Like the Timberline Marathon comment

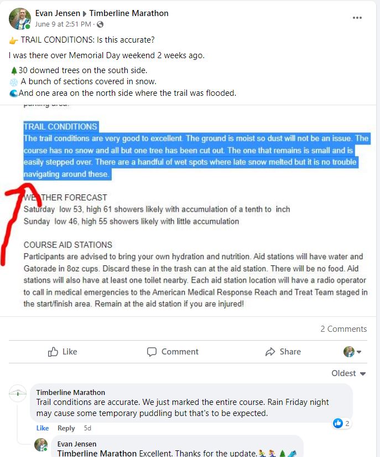(x=43, y=428)
